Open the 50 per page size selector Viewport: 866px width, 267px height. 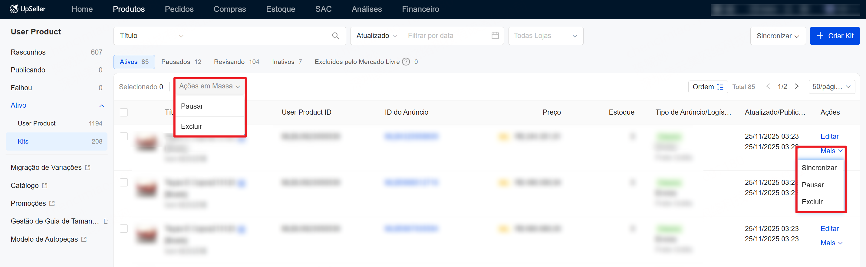pyautogui.click(x=831, y=87)
